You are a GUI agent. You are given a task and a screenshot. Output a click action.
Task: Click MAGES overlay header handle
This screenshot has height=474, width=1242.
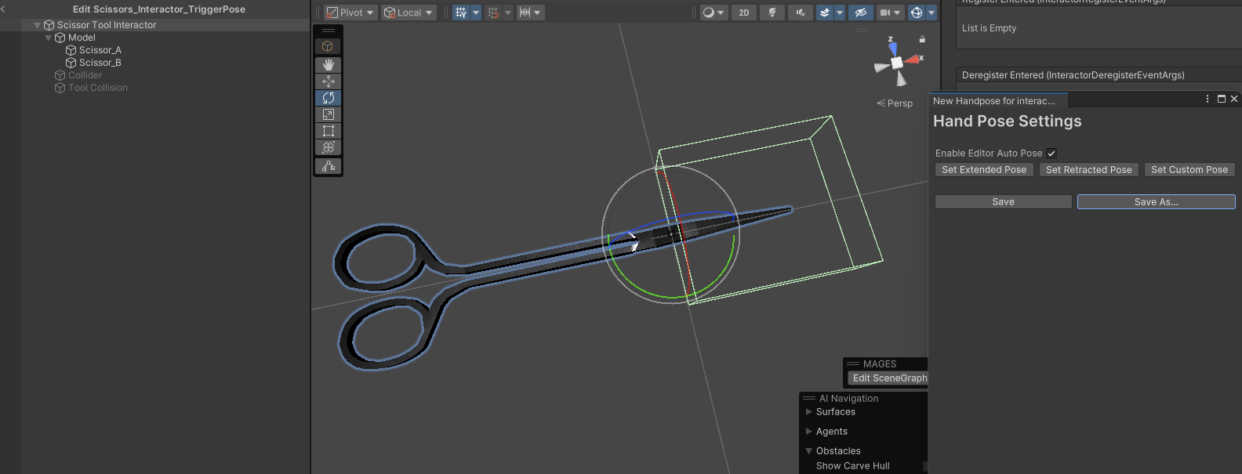tap(853, 364)
